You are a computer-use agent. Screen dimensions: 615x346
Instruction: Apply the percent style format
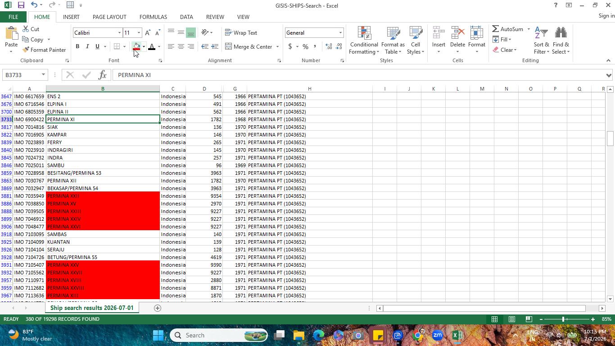coord(305,46)
